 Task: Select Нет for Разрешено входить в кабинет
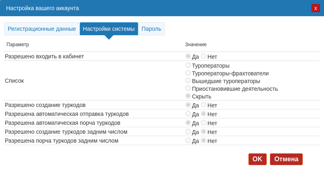pyautogui.click(x=204, y=56)
